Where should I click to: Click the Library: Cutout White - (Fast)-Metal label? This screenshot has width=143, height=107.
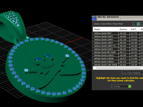coord(108,24)
